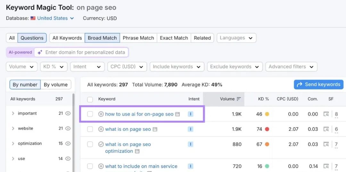Tick checkbox for 'what is on page seo' row

point(90,129)
